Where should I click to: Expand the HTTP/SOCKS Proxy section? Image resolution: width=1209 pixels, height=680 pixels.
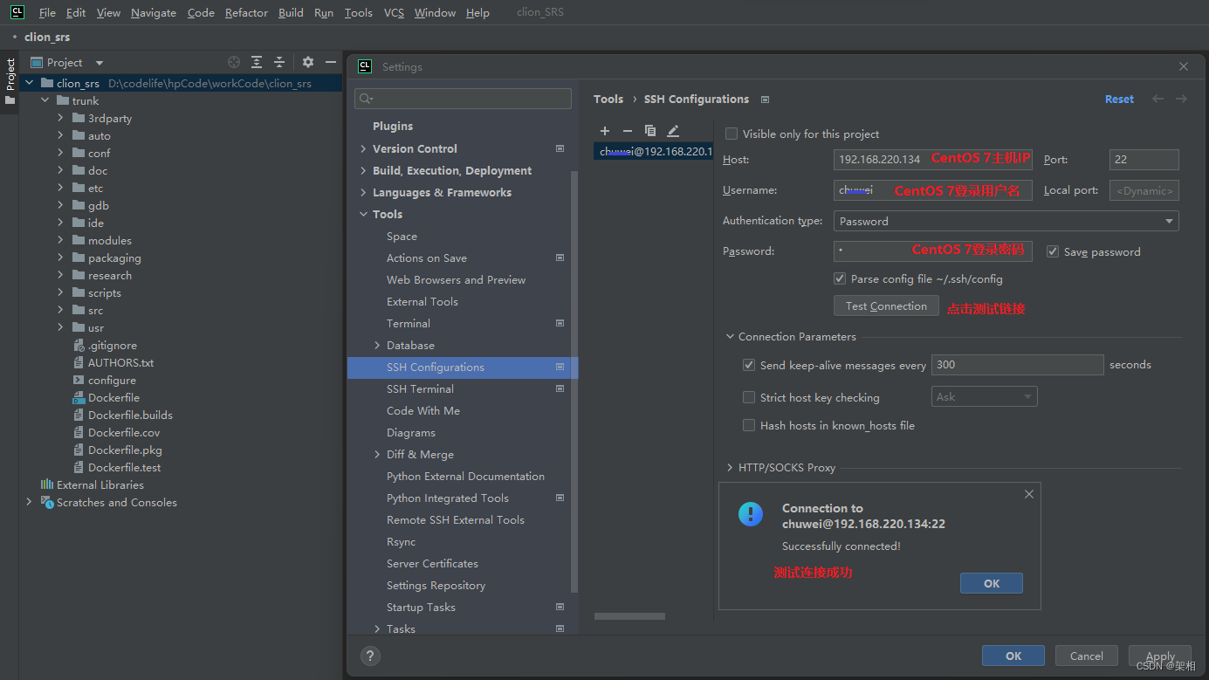point(731,468)
